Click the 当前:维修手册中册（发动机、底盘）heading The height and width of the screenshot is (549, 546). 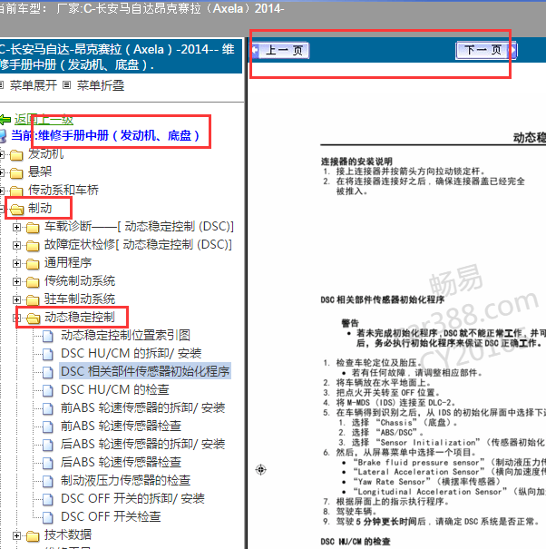105,135
